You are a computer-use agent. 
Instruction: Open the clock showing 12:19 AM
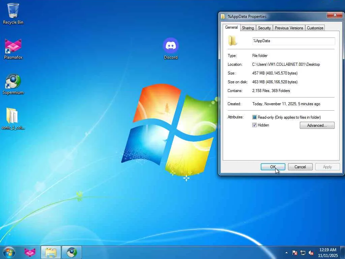pos(327,253)
